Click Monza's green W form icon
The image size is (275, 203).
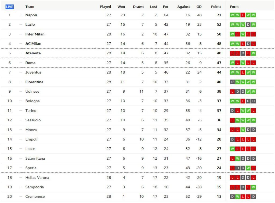click(243, 130)
